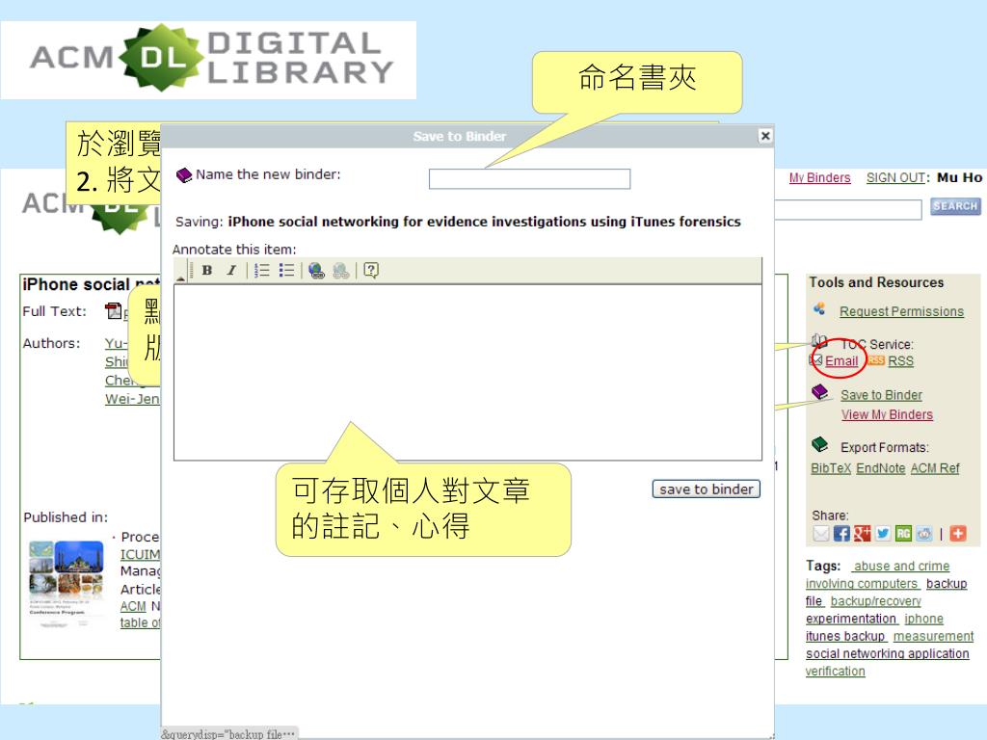Click the Request Permissions icon
The height and width of the screenshot is (740, 987).
pos(819,308)
